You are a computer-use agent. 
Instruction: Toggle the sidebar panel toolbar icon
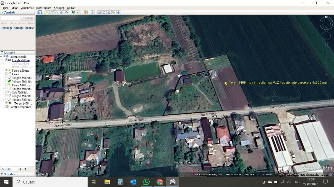point(40,12)
